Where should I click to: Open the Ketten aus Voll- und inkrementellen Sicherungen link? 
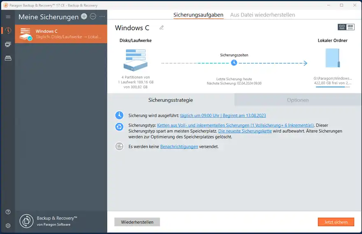coord(235,125)
